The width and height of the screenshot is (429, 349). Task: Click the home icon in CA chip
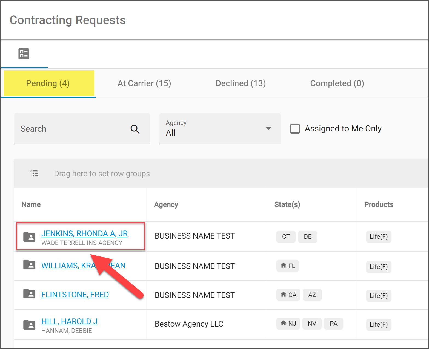[284, 294]
